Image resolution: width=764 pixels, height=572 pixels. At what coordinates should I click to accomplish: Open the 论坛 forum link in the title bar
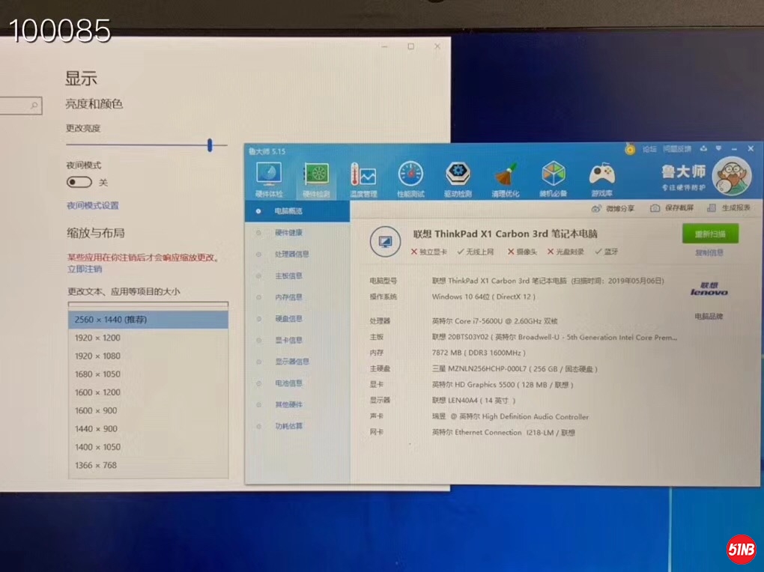pyautogui.click(x=649, y=149)
